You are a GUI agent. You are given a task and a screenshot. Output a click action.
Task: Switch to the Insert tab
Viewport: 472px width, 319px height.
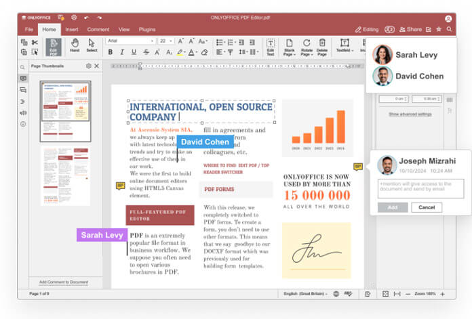point(72,30)
